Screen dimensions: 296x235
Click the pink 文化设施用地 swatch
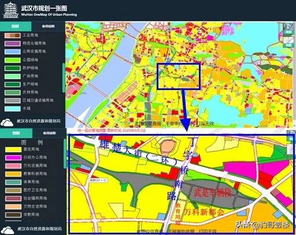click(x=13, y=166)
